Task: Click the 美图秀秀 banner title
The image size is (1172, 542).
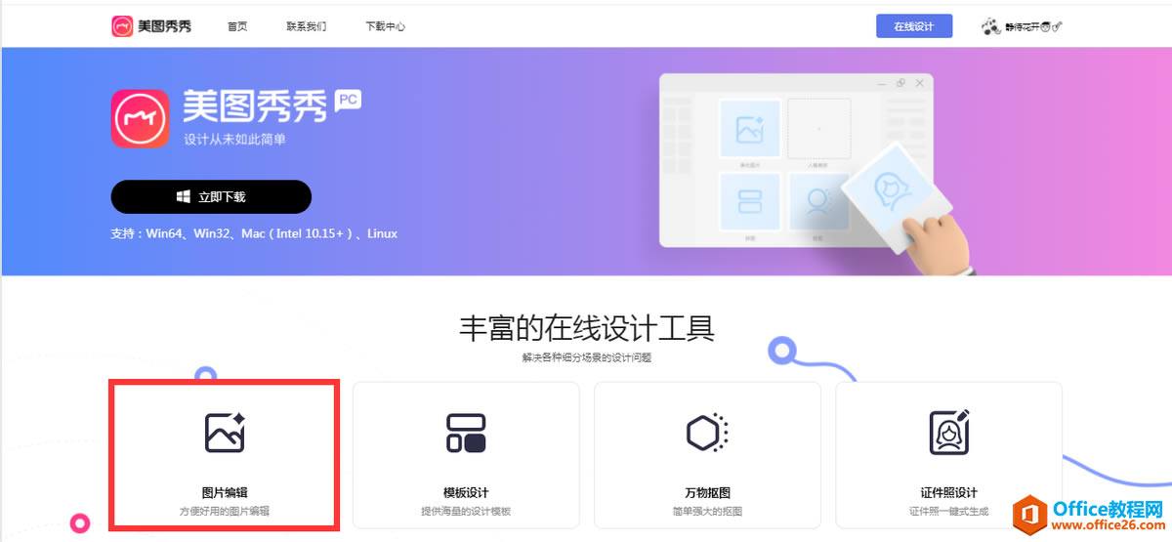Action: coord(255,106)
